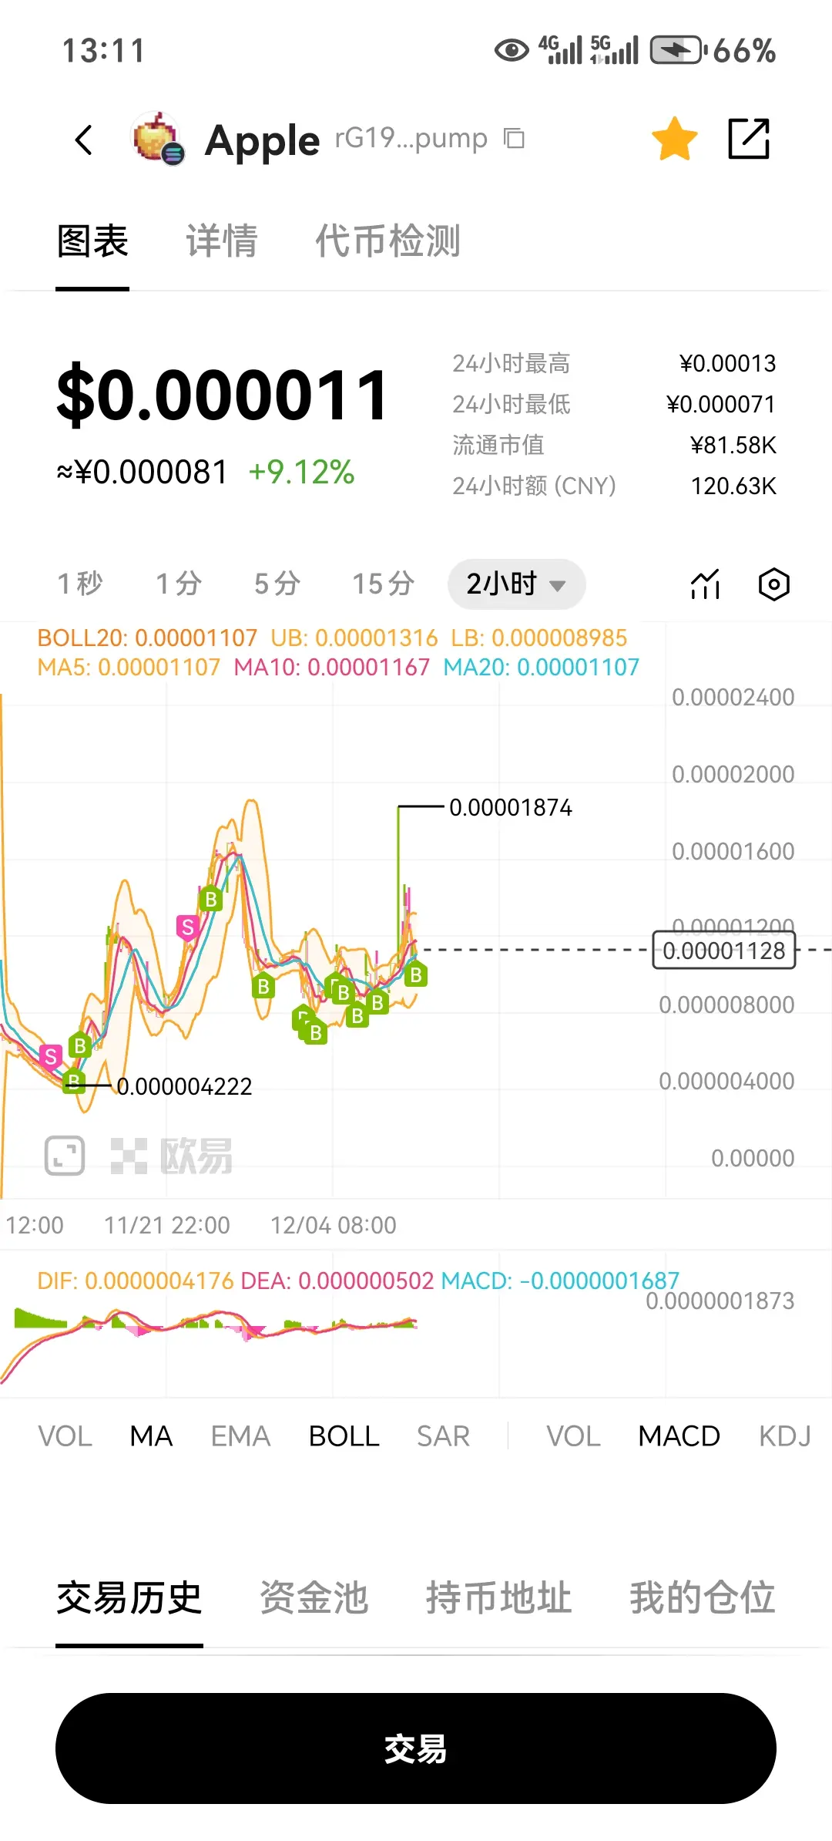Tap the $0.000011 price
Viewport: 832px width, 1841px height.
pyautogui.click(x=223, y=395)
